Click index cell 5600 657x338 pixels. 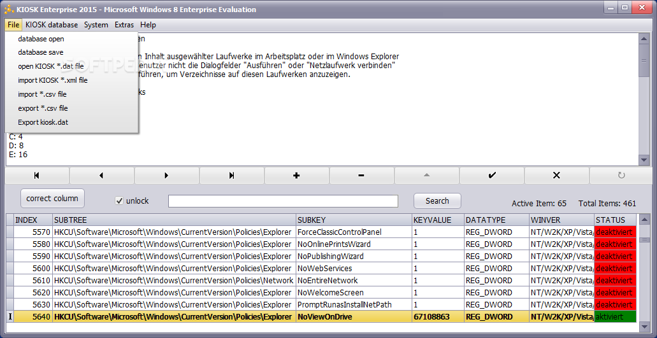(33, 268)
